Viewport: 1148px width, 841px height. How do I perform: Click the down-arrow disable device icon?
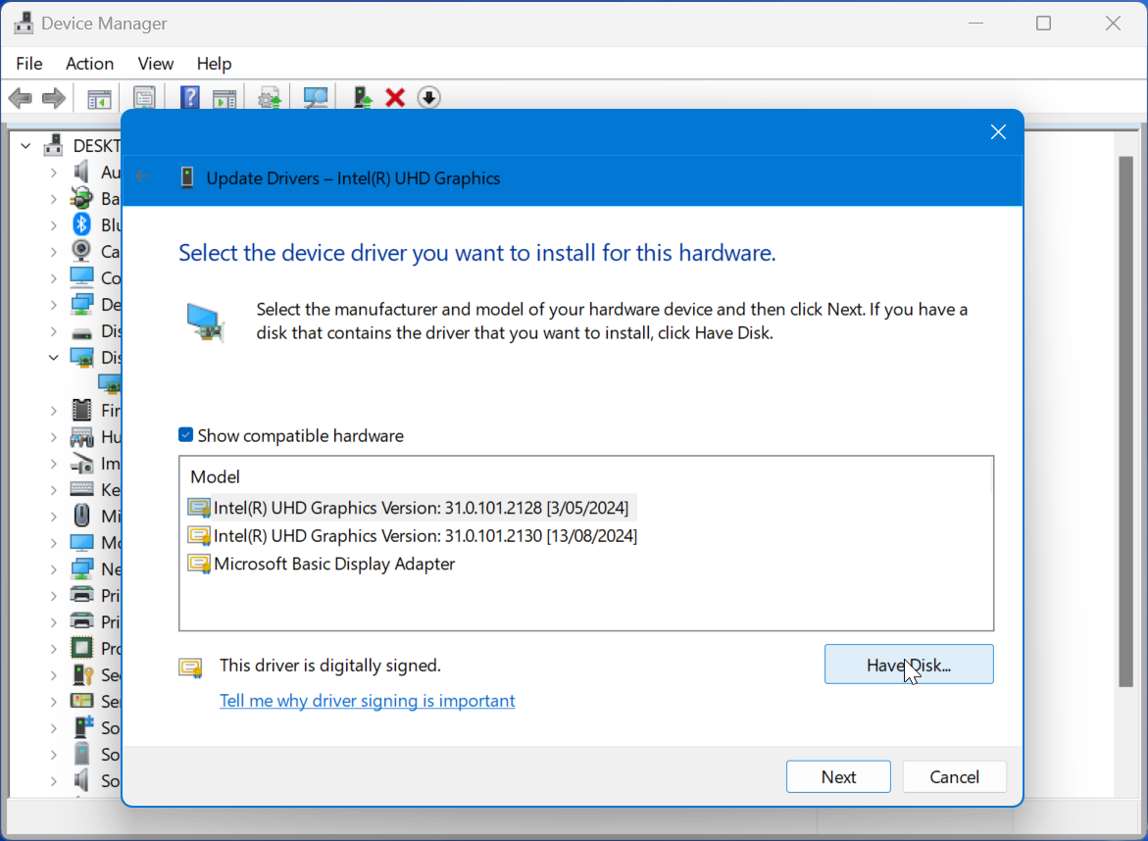tap(429, 97)
